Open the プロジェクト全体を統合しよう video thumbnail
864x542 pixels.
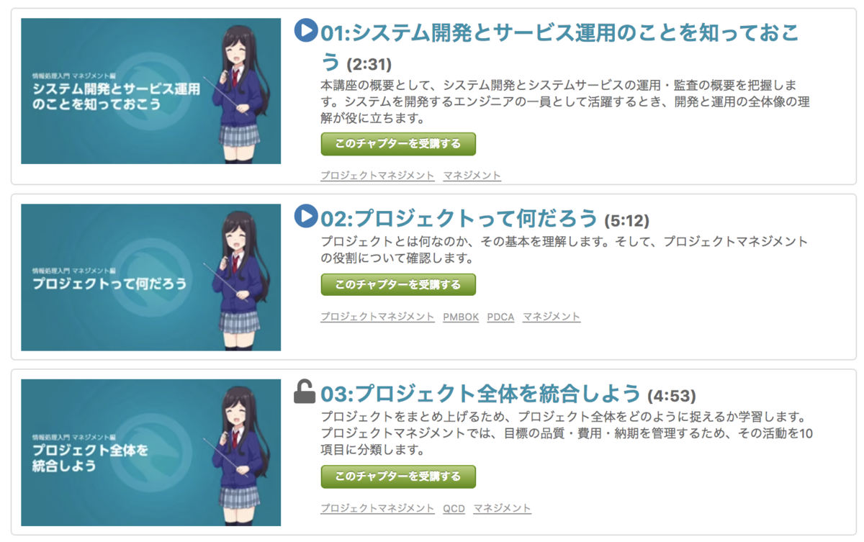(x=151, y=453)
